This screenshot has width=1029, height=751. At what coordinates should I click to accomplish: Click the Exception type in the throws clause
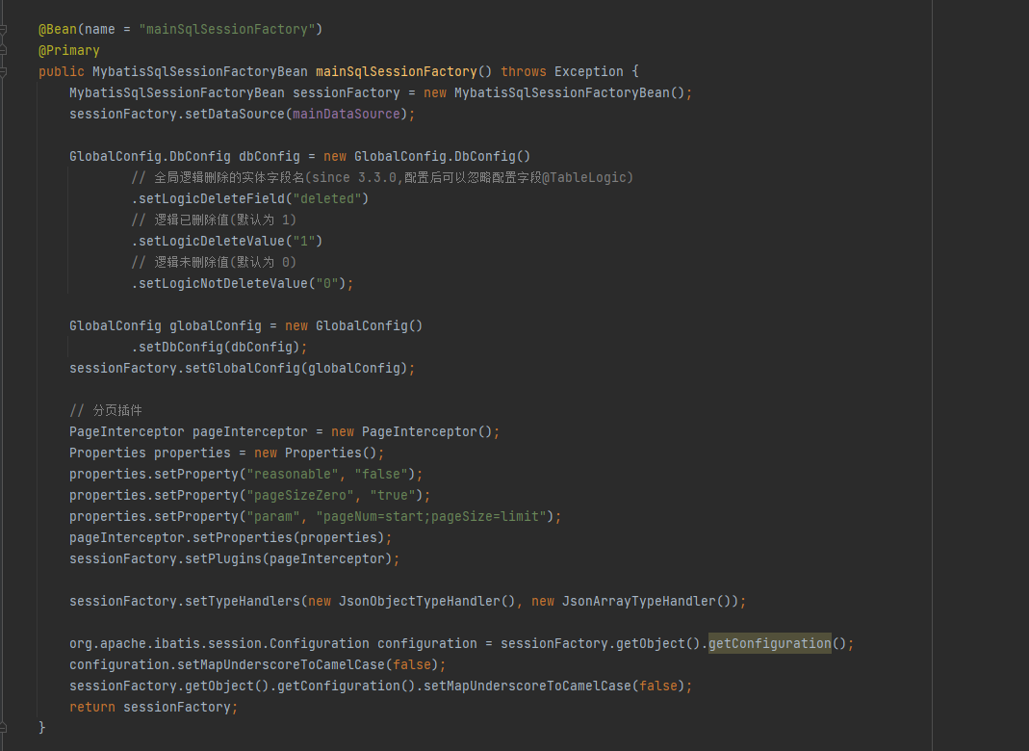(588, 72)
